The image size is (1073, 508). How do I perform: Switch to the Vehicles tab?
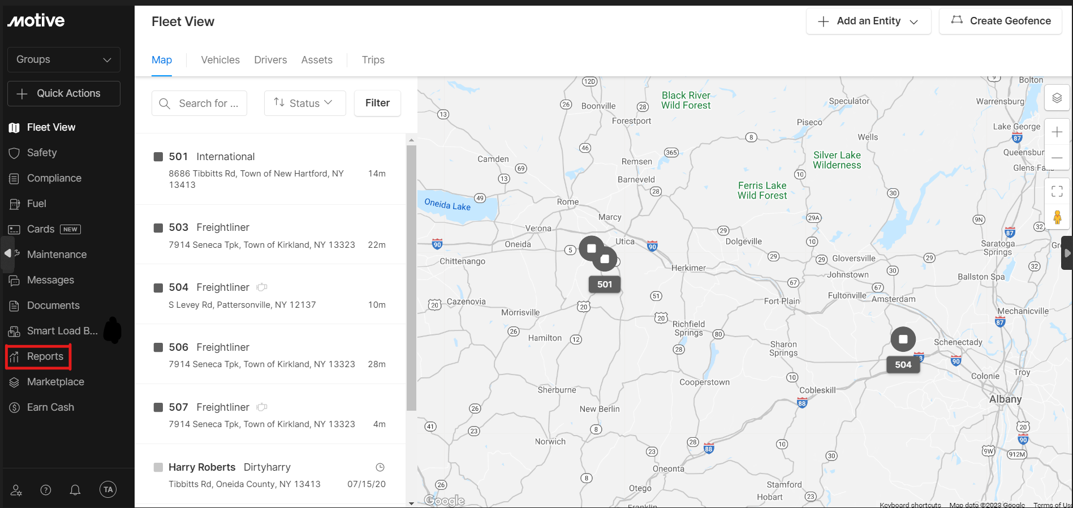pos(220,60)
